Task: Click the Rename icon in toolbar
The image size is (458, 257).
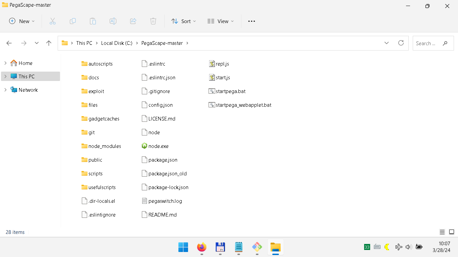Action: point(113,21)
